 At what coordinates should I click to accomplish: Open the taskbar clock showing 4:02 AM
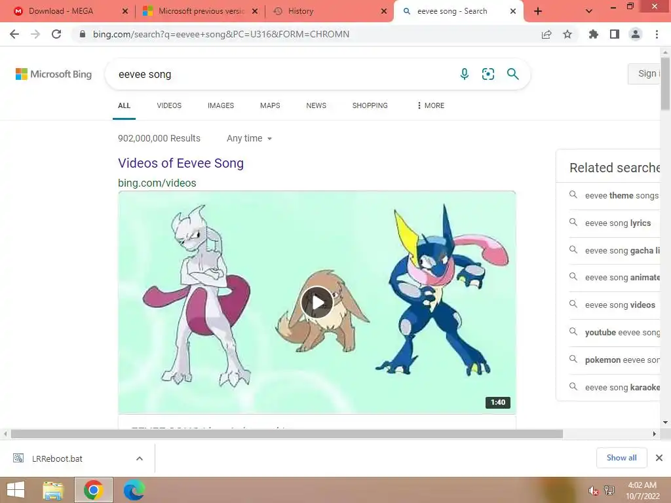click(642, 491)
